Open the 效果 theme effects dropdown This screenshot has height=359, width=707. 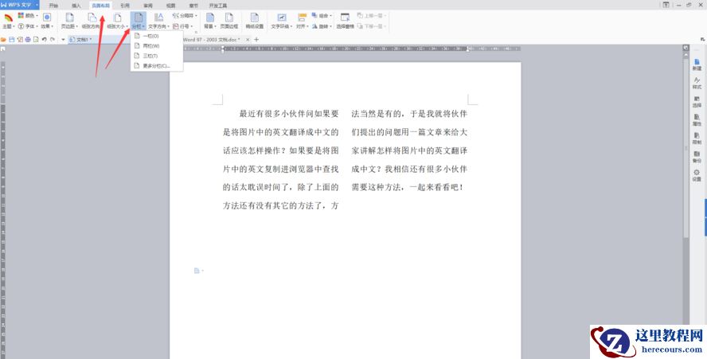pos(47,21)
